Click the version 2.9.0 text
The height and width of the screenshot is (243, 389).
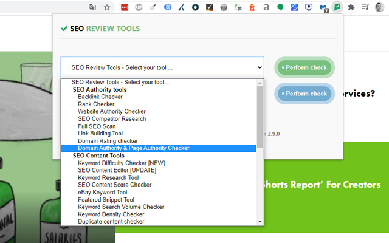pyautogui.click(x=274, y=134)
